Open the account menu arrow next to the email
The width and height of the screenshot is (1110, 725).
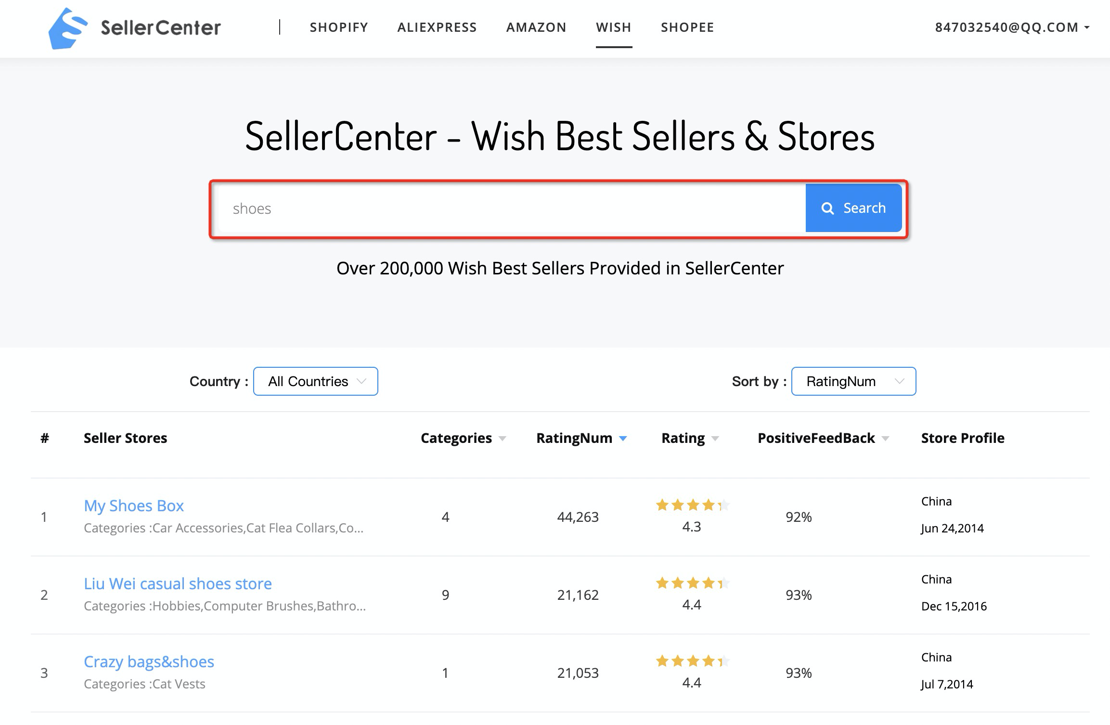[x=1088, y=27]
